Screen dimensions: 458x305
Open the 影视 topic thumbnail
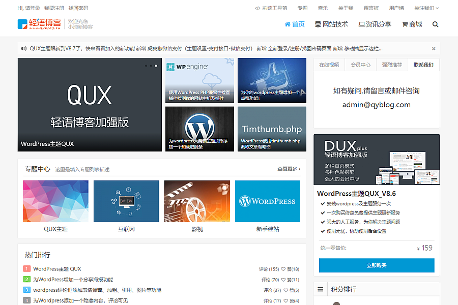coord(197,201)
